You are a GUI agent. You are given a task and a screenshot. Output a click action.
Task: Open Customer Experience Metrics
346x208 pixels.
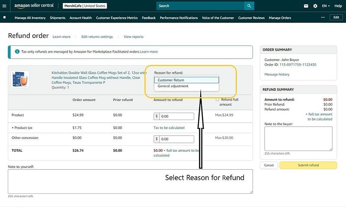[117, 18]
